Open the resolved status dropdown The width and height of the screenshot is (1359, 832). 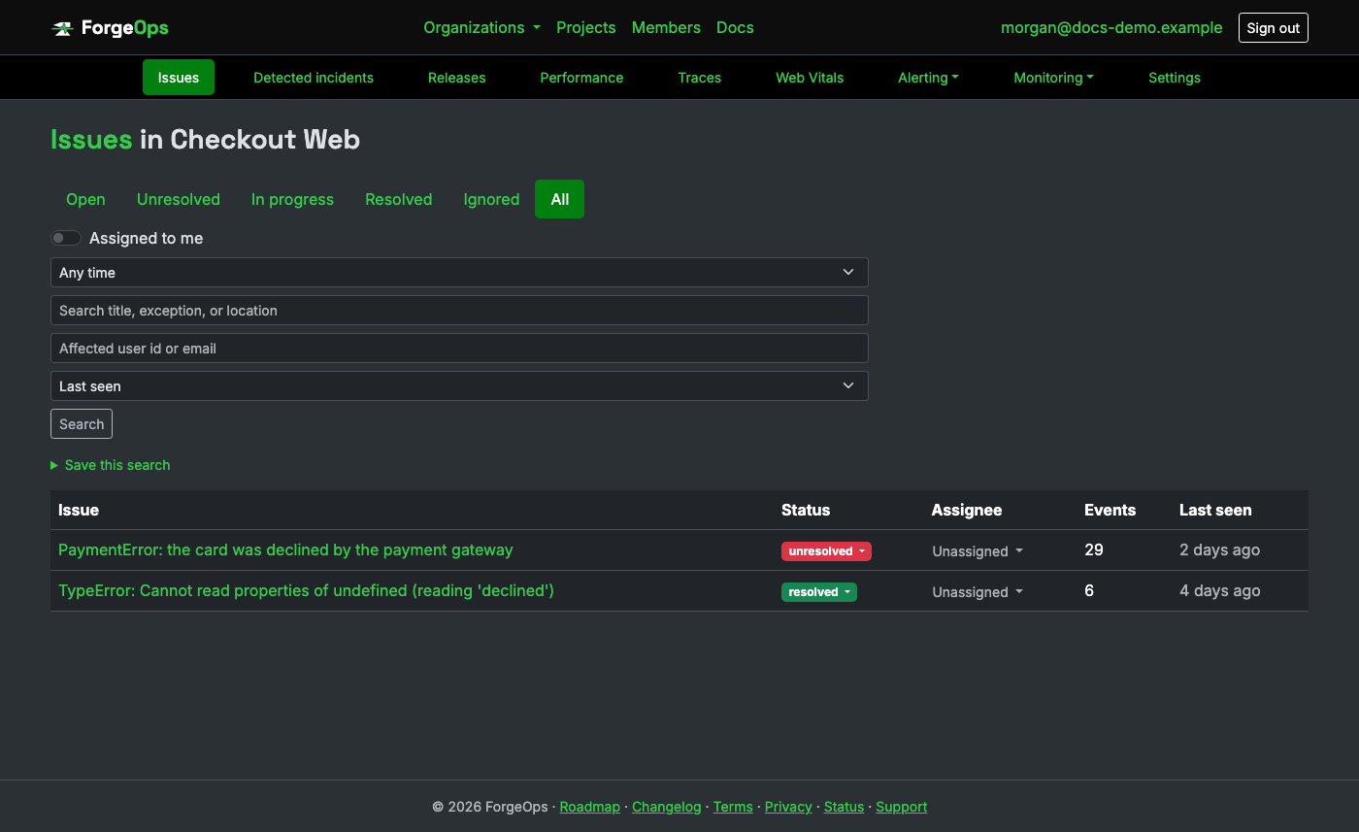coord(819,592)
